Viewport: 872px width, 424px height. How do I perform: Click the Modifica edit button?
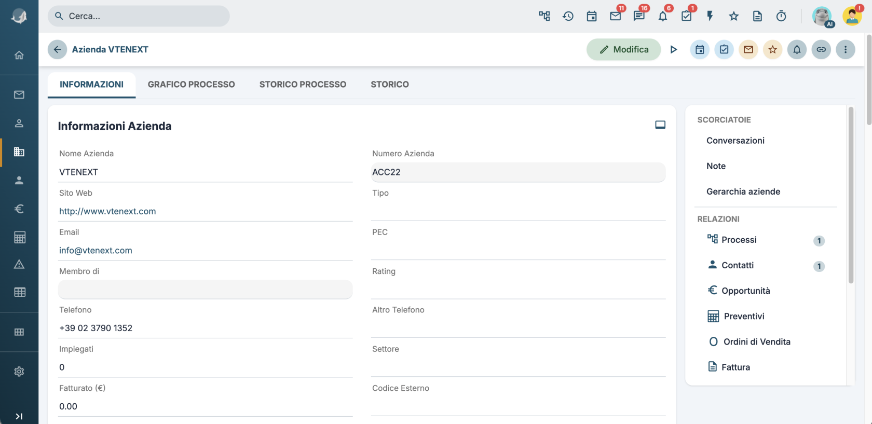pos(623,49)
